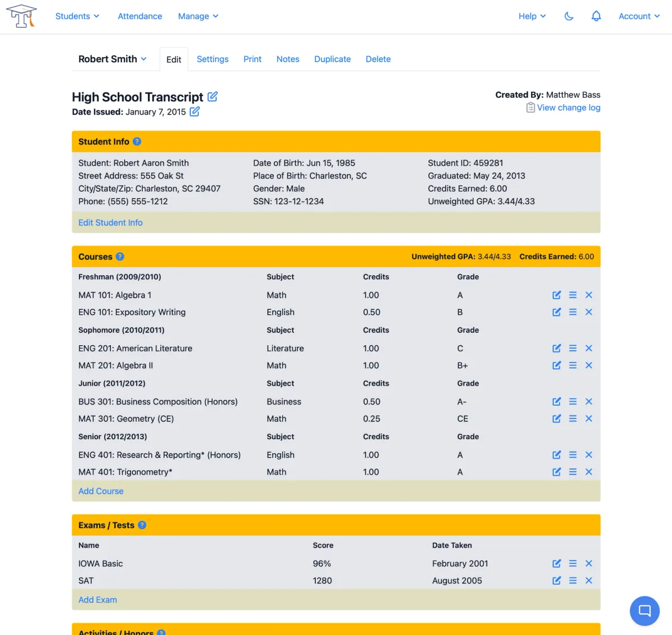Open Courses help question icon
Viewport: 672px width, 635px height.
[120, 257]
